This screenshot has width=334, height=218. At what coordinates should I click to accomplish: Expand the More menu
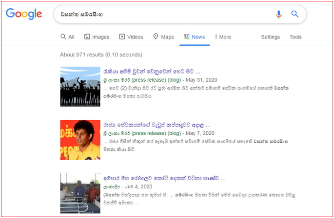(223, 37)
